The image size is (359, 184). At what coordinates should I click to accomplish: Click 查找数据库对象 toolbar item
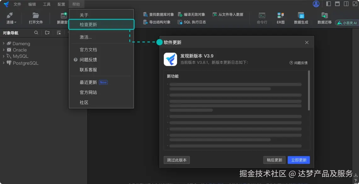(x=158, y=14)
